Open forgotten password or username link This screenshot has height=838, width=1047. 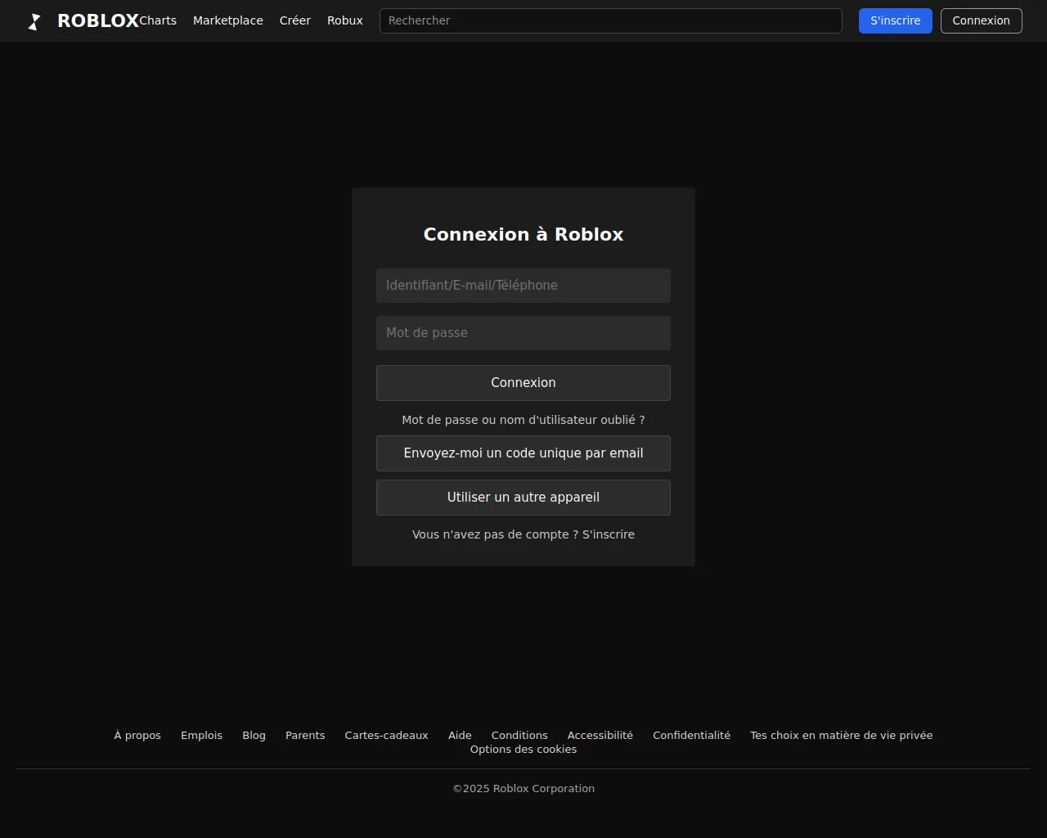point(523,420)
